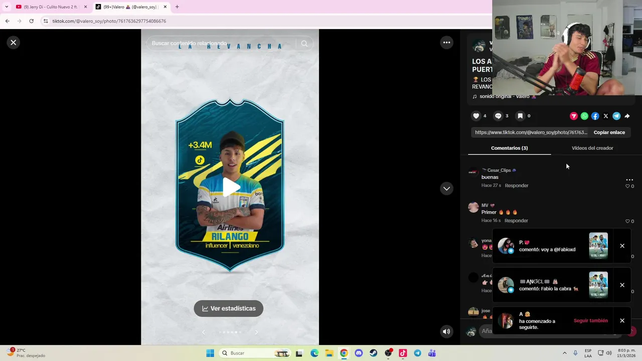Screen dimensions: 642x361
Task: Click the taskbar 'Buscar' search box
Action: coord(256,353)
